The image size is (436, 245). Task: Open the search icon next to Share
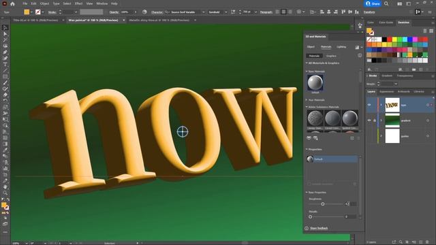(386, 3)
